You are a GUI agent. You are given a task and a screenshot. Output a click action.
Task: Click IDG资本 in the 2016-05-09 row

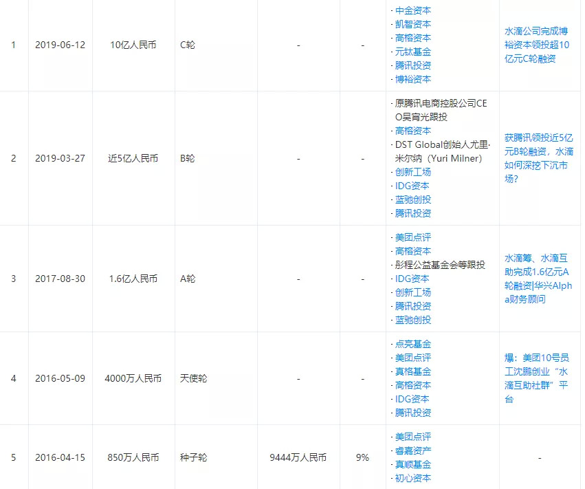(412, 400)
